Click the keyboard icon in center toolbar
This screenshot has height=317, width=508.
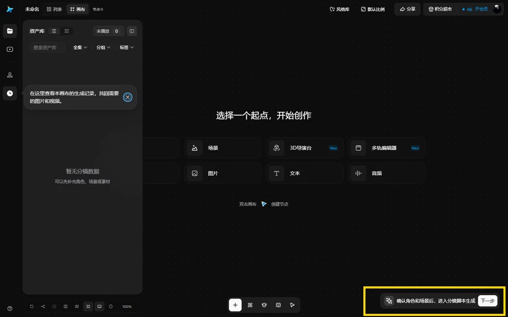[278, 305]
